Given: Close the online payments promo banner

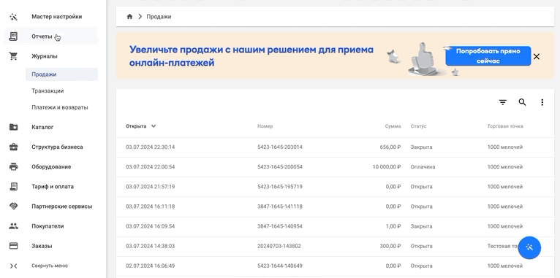Looking at the screenshot, I should (x=537, y=56).
